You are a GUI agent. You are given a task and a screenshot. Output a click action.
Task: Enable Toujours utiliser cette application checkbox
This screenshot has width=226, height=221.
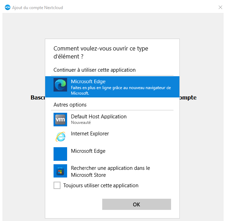[x=57, y=186]
